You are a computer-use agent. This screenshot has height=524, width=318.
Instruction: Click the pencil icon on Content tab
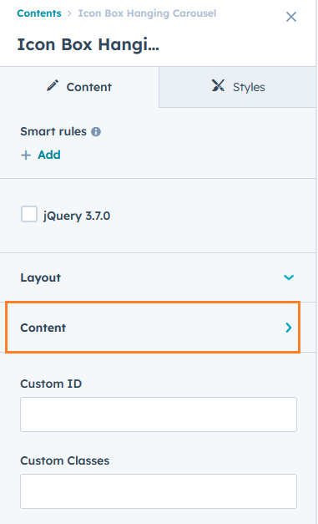[53, 85]
